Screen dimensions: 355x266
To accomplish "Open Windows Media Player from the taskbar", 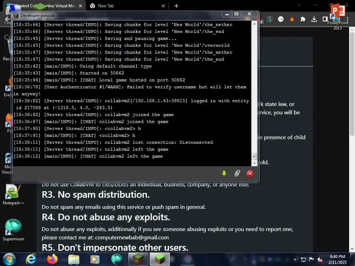I will pos(95,259).
